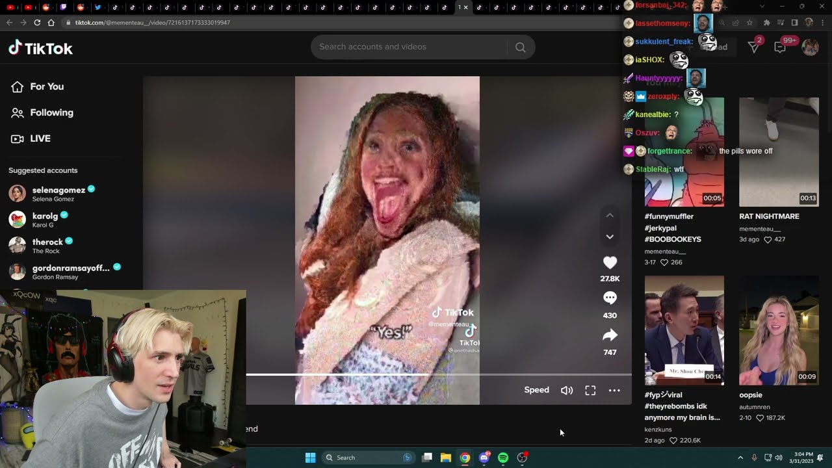Switch to the Twitch browser tab
832x468 pixels.
coord(63,7)
